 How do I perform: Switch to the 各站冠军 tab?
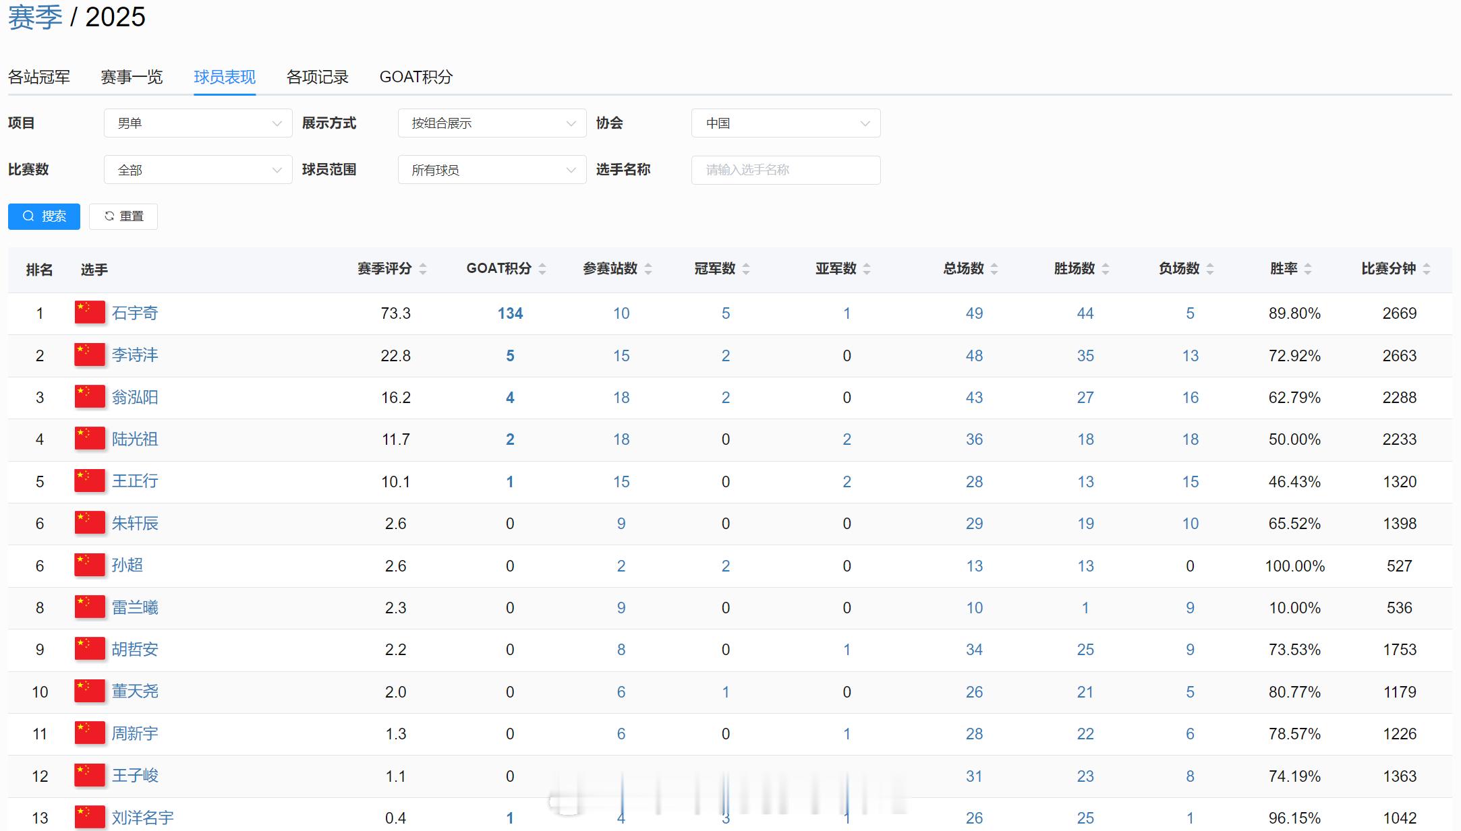(x=39, y=77)
